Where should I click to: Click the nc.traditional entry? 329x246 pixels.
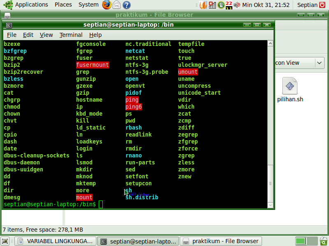148,44
